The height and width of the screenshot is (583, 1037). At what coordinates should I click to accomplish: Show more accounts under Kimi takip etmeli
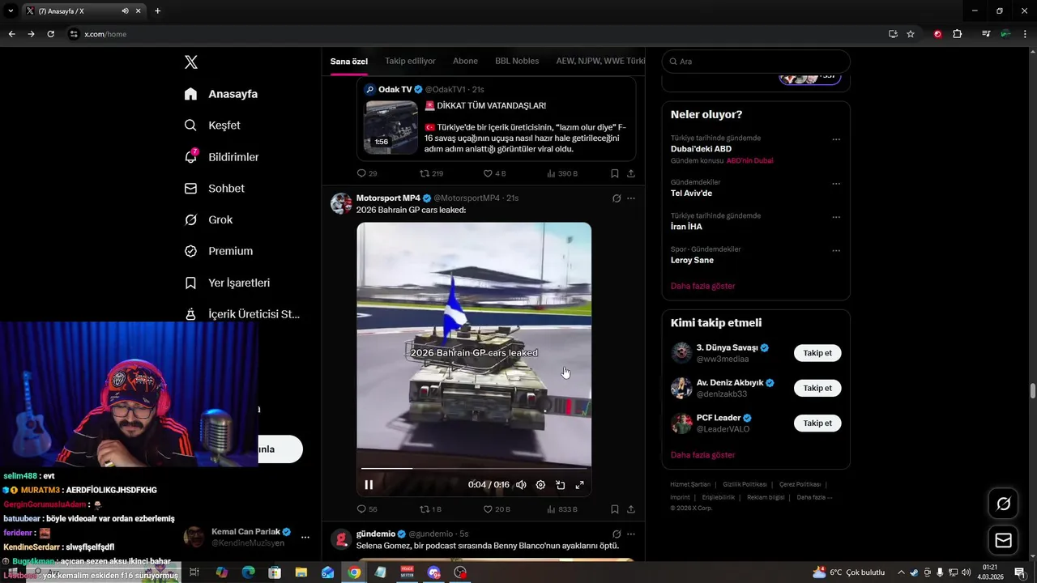tap(702, 455)
